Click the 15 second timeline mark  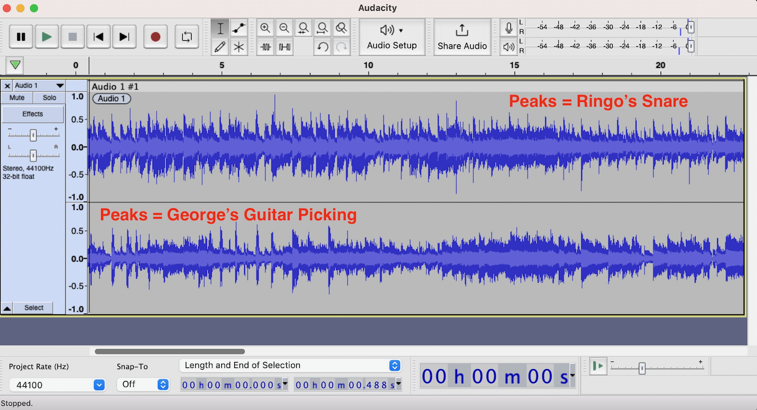click(514, 66)
